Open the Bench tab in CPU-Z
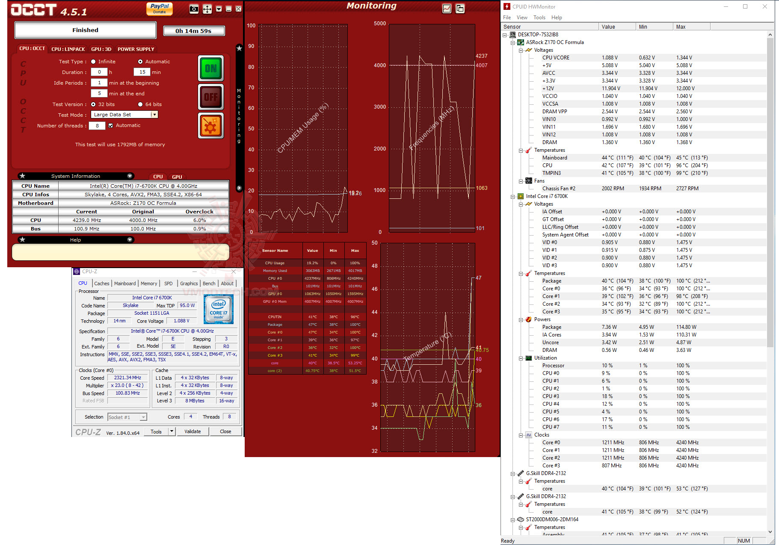 pos(209,283)
